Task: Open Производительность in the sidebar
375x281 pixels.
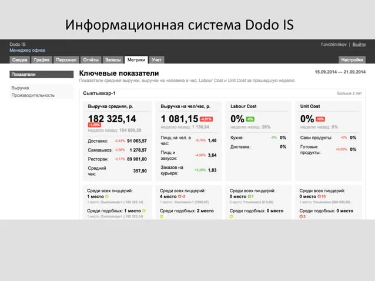Action: point(33,95)
